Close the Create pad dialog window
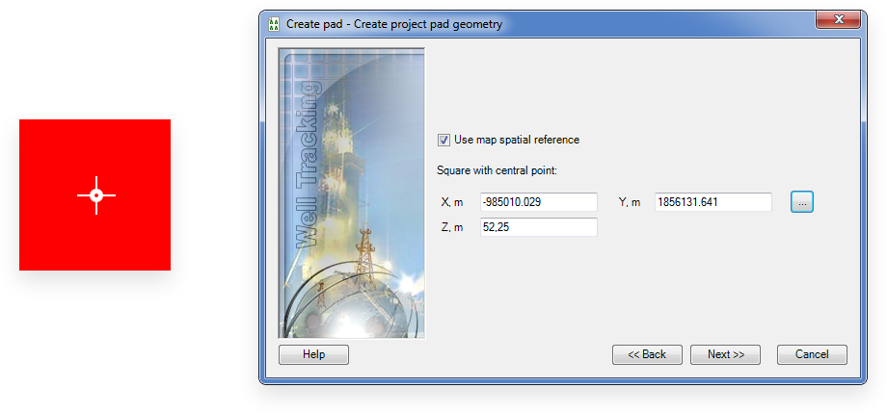The image size is (887, 414). tap(839, 20)
